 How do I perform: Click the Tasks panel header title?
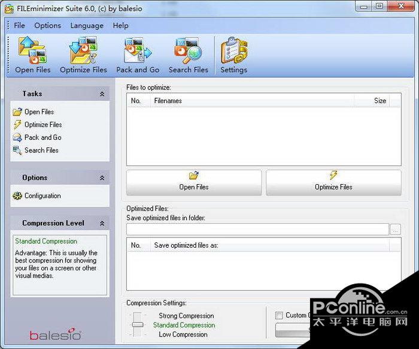coord(32,94)
